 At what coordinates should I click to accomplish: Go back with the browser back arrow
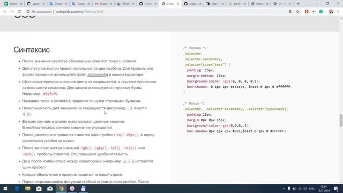coord(5,12)
